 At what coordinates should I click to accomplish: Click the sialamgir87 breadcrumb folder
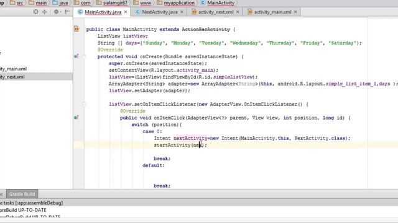[x=112, y=3]
